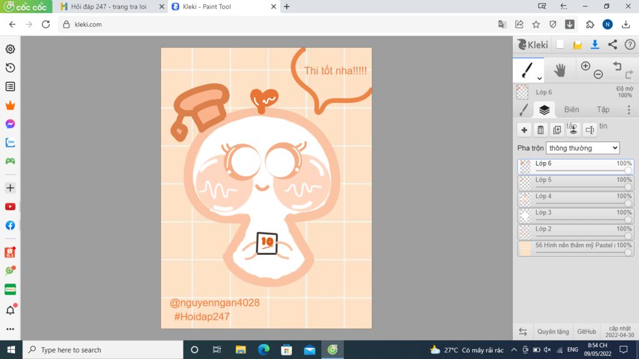The image size is (639, 359).
Task: Rename the layer button
Action: tap(589, 130)
